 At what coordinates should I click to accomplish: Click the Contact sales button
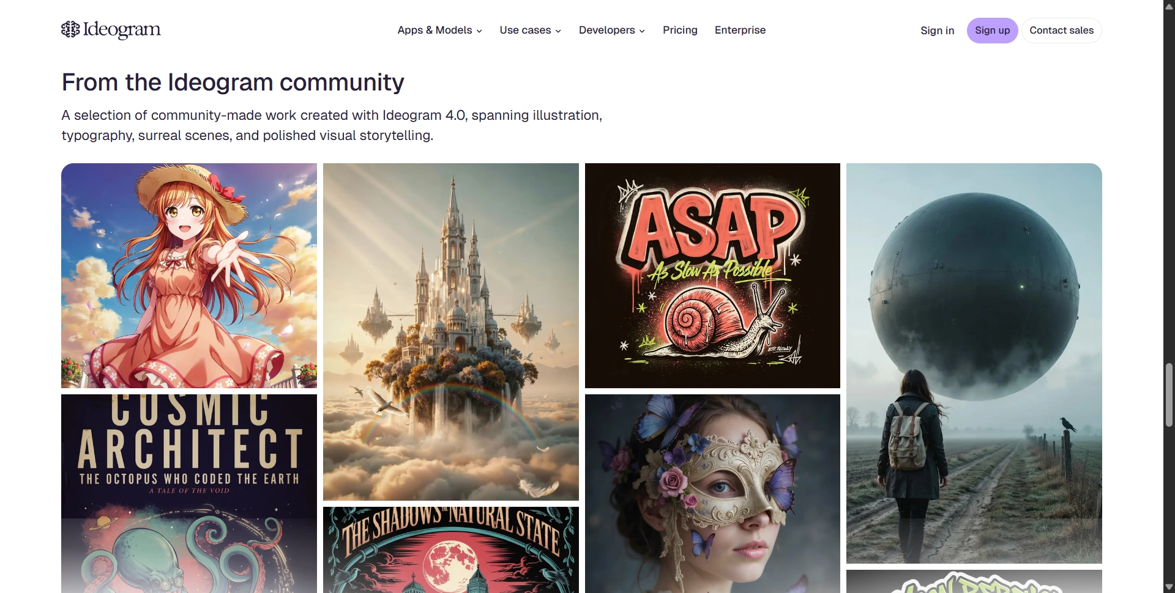(1061, 31)
